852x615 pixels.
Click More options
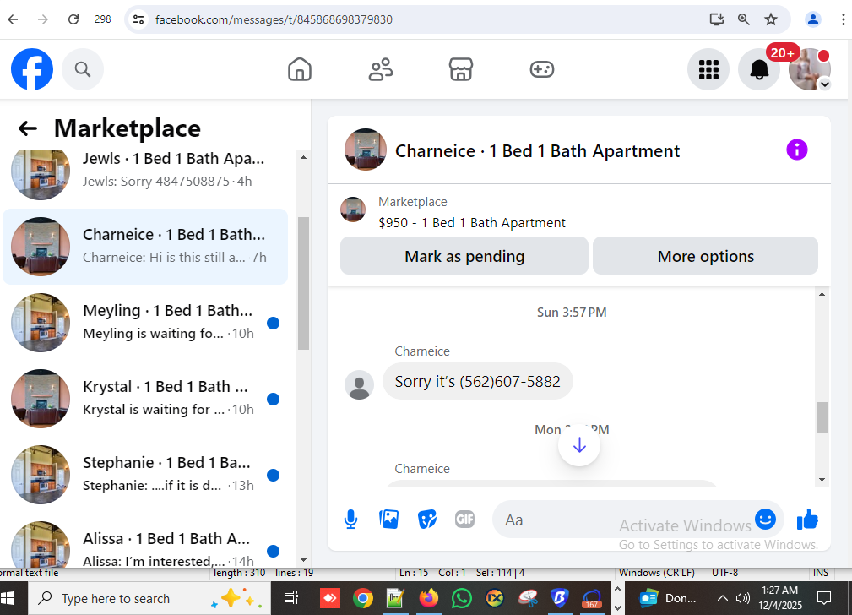pos(705,256)
